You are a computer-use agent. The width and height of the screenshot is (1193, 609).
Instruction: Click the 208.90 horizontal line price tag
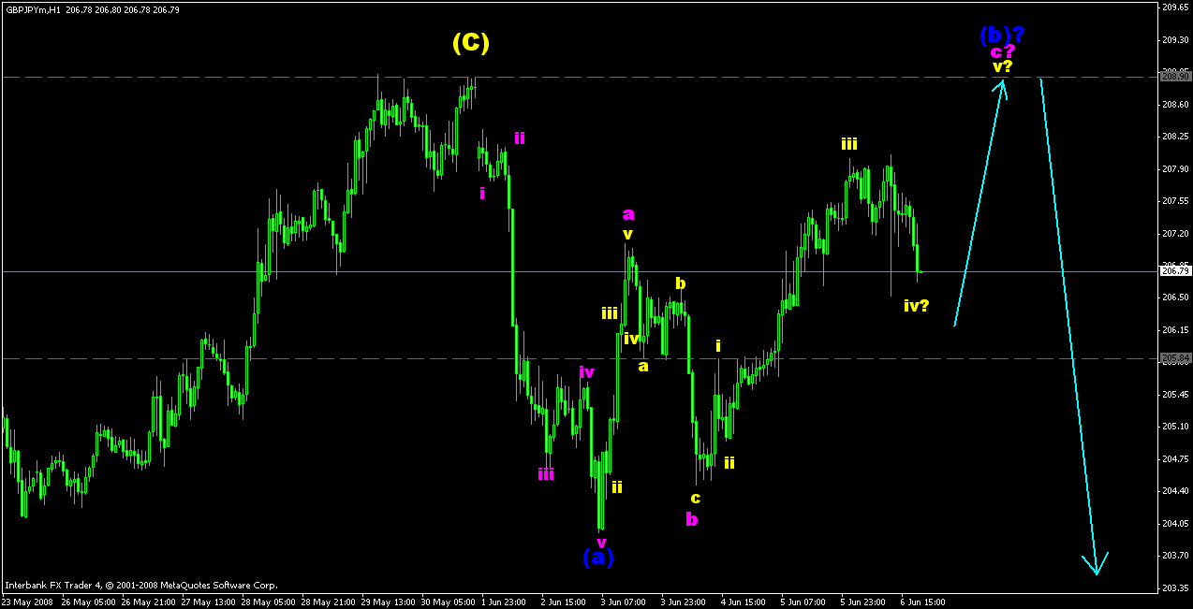pyautogui.click(x=1174, y=77)
